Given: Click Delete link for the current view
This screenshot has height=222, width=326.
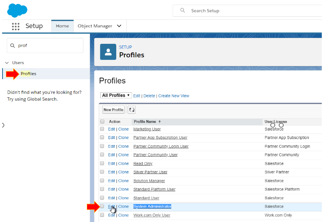Looking at the screenshot, I should pos(149,96).
